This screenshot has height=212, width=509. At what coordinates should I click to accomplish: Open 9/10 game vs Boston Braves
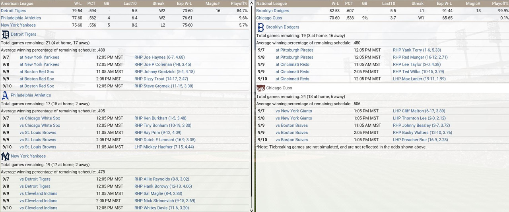tap(291, 139)
